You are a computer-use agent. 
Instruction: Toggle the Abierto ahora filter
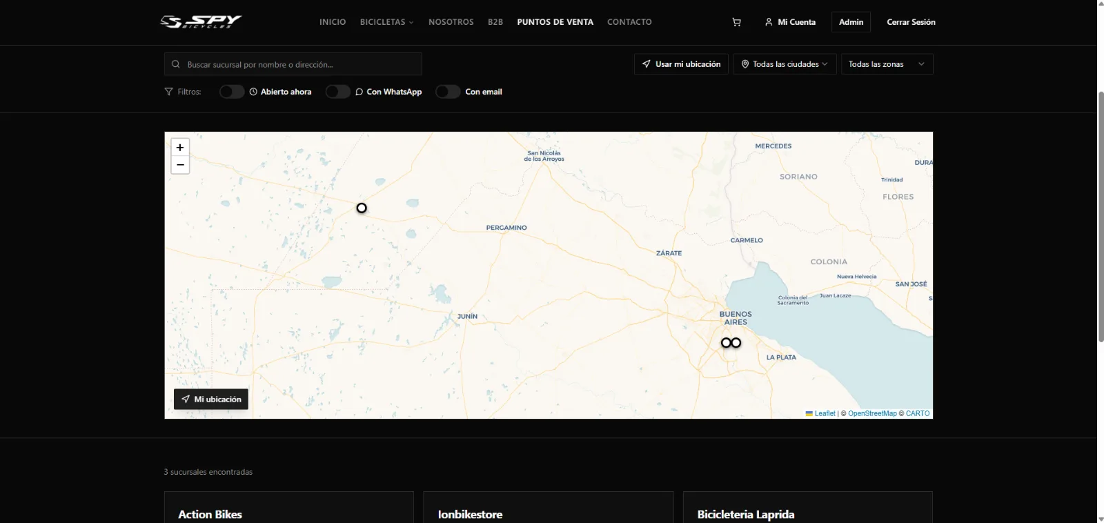coord(232,92)
